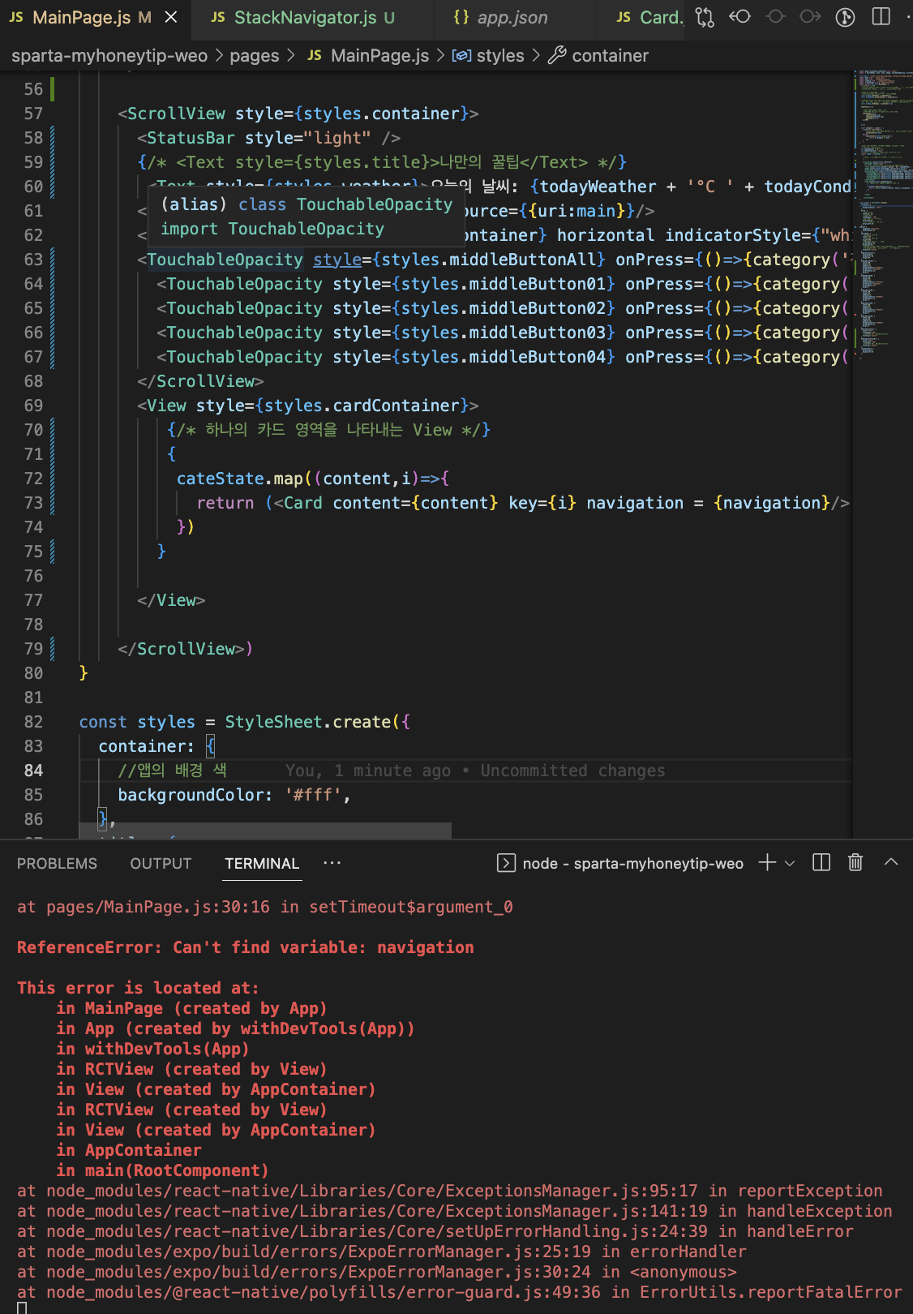Close the MainPage.js editor tab
The width and height of the screenshot is (913, 1314).
pyautogui.click(x=171, y=17)
